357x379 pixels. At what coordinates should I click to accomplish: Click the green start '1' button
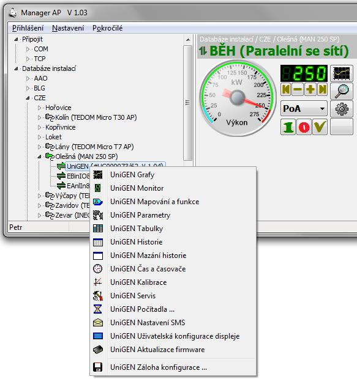[288, 127]
